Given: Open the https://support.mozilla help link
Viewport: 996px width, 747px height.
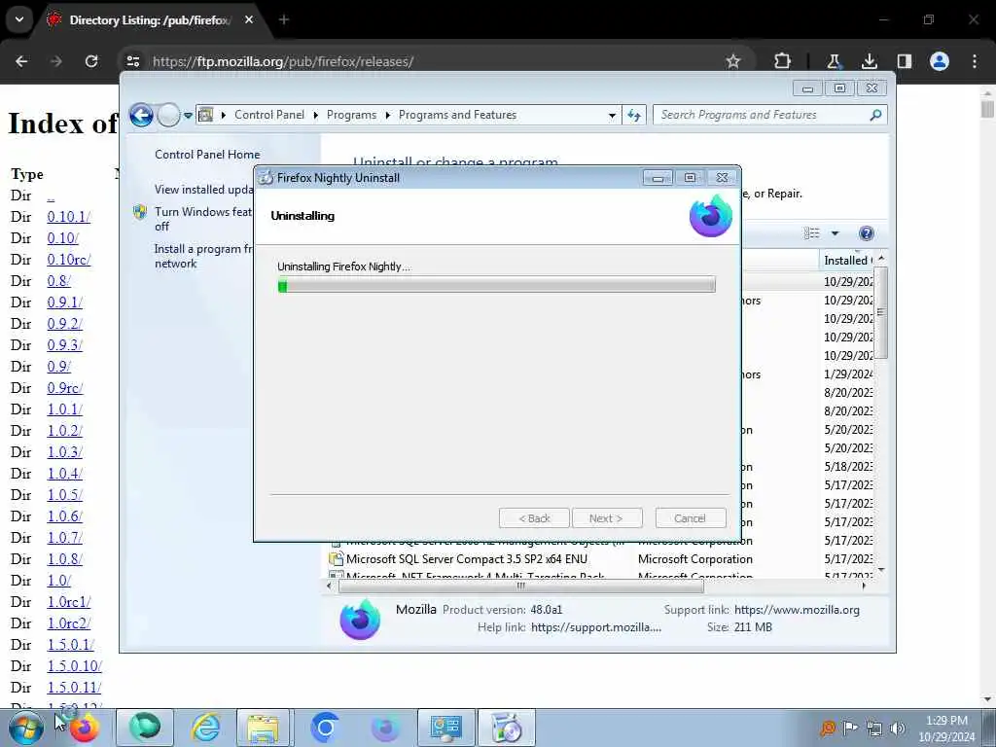Looking at the screenshot, I should pos(596,627).
